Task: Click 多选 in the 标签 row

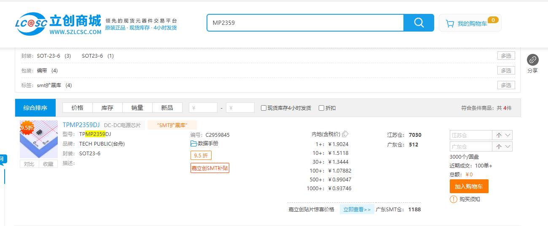Action: 506,85
